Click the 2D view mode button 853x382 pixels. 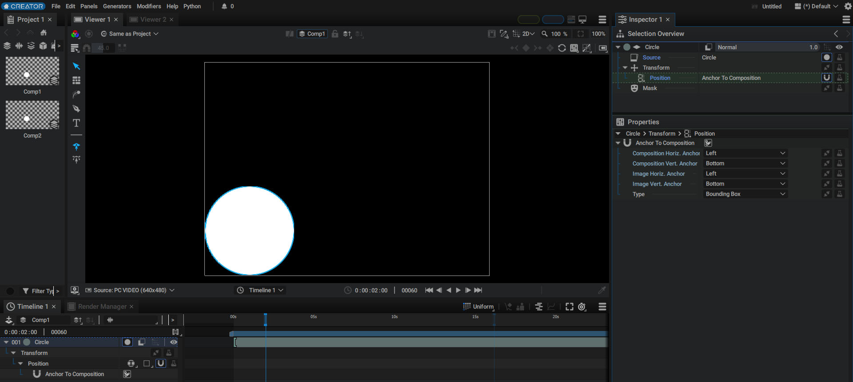pyautogui.click(x=528, y=34)
